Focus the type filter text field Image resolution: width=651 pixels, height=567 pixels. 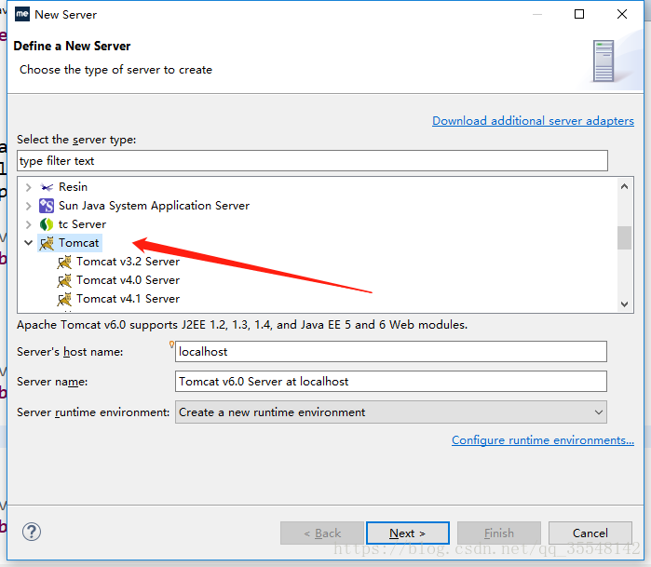coord(312,161)
